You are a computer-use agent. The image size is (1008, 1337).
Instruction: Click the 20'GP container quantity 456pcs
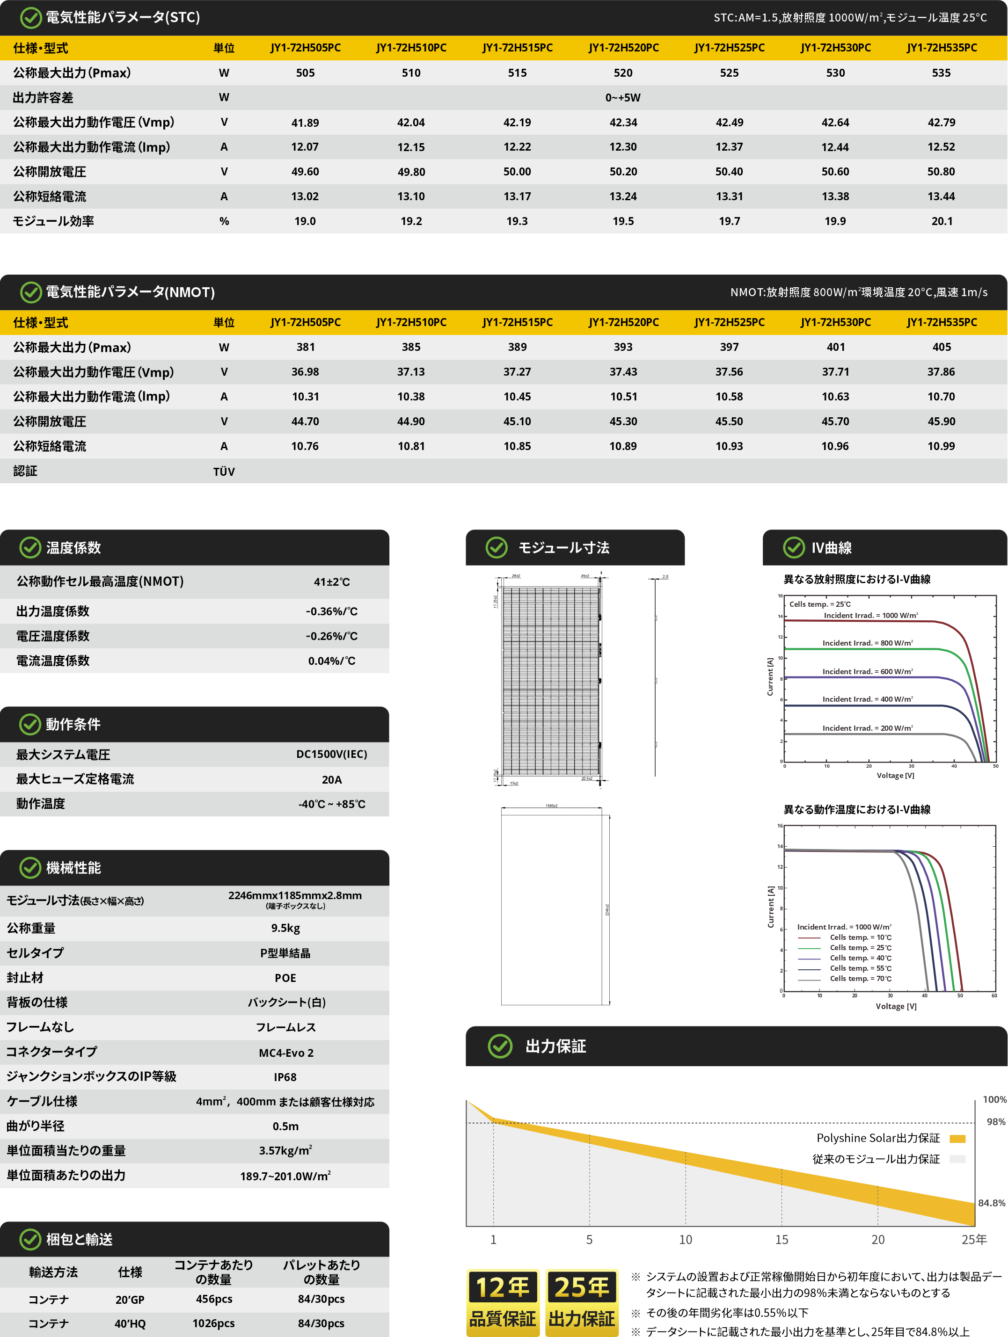click(x=214, y=1299)
